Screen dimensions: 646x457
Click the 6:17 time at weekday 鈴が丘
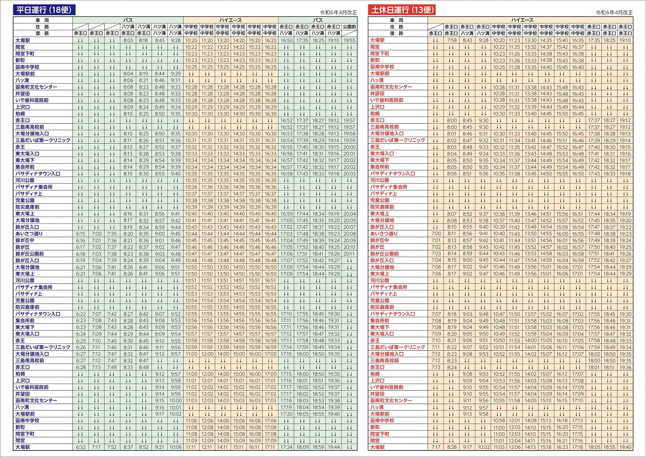81,247
